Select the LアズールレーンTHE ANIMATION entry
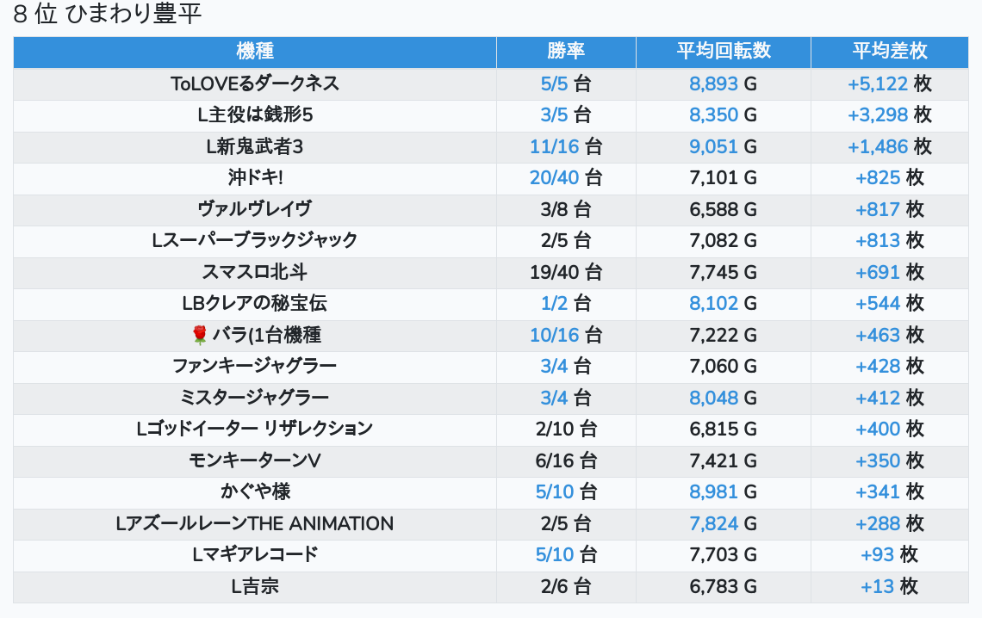Viewport: 982px width, 618px height. coord(255,523)
